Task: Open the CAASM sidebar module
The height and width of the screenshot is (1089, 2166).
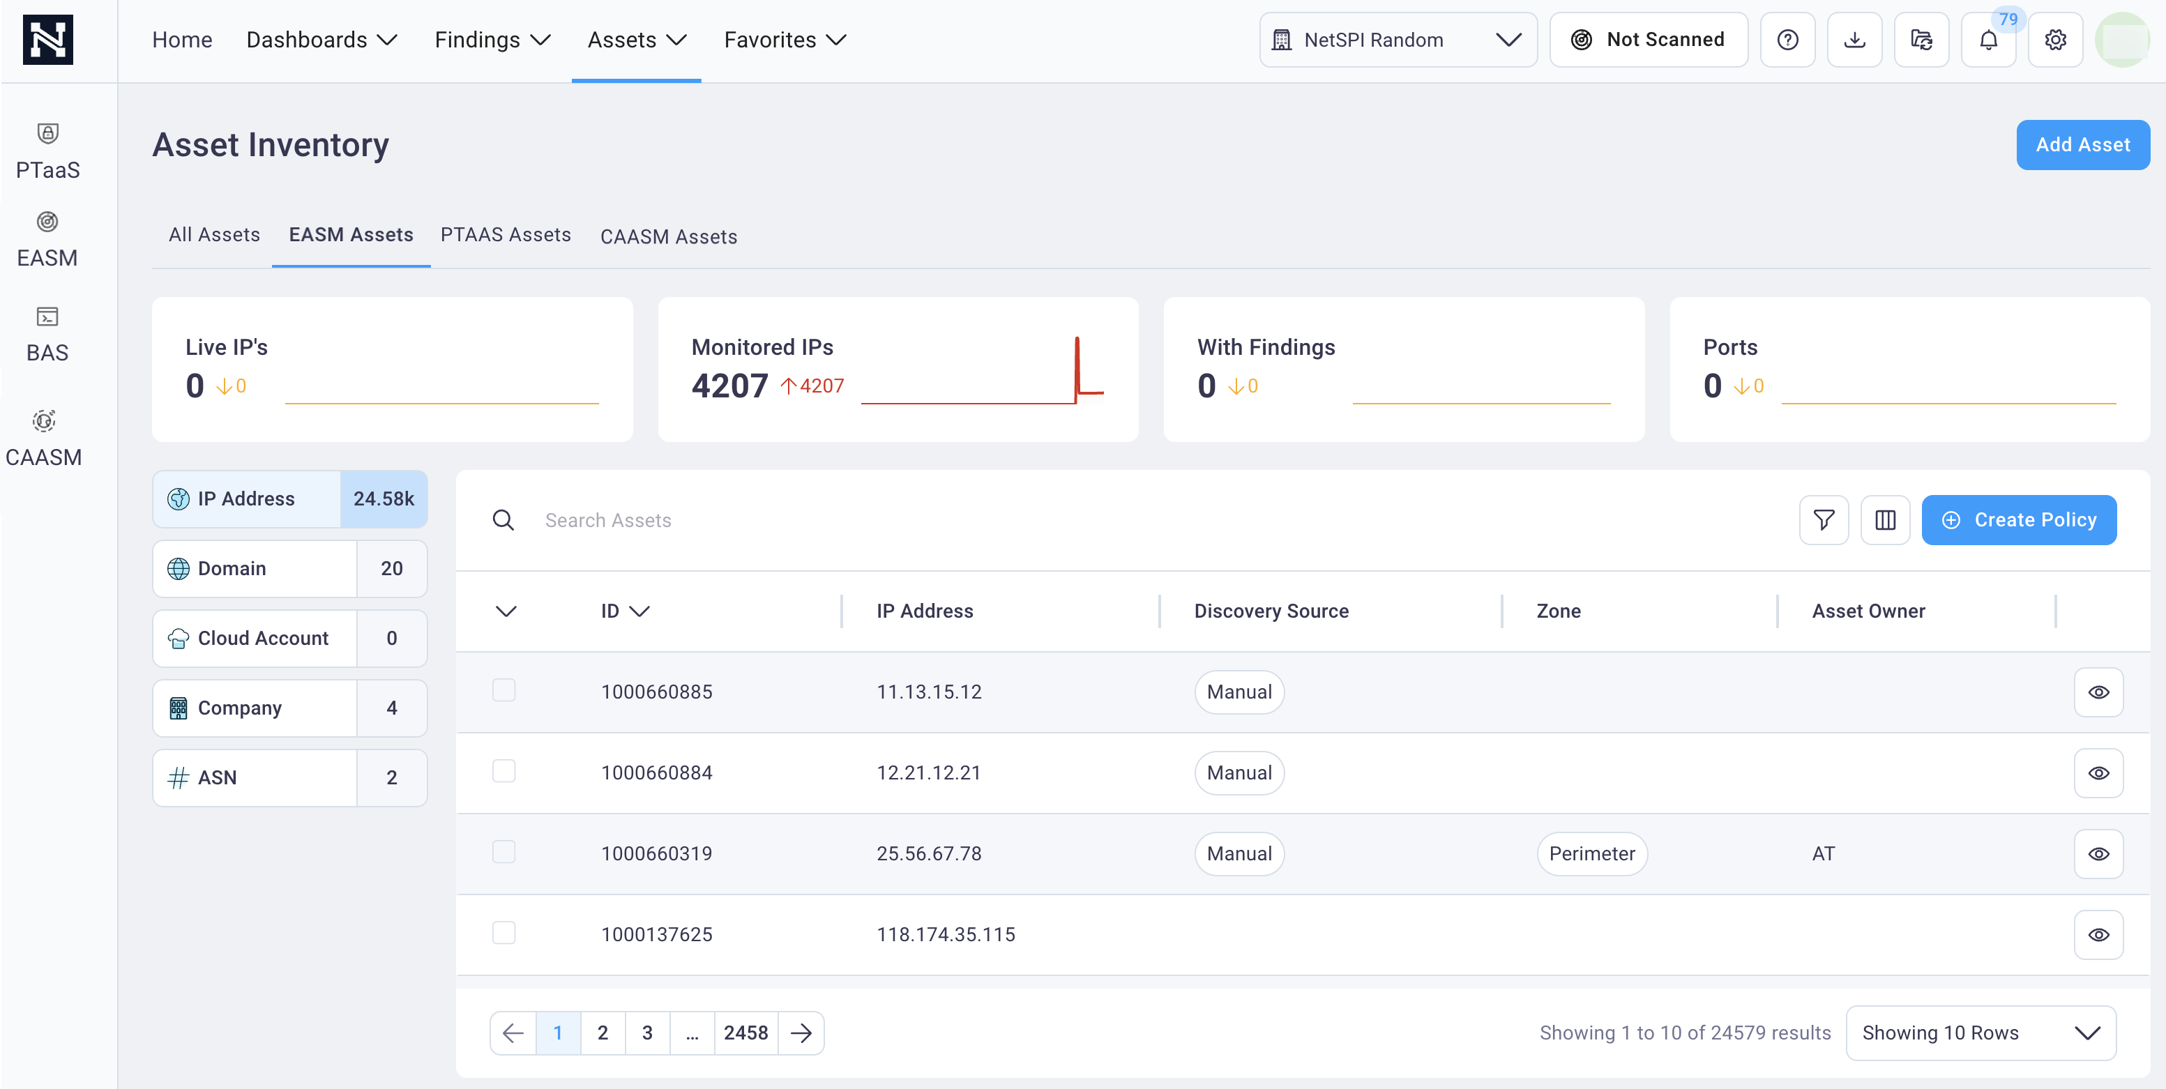Action: (44, 439)
